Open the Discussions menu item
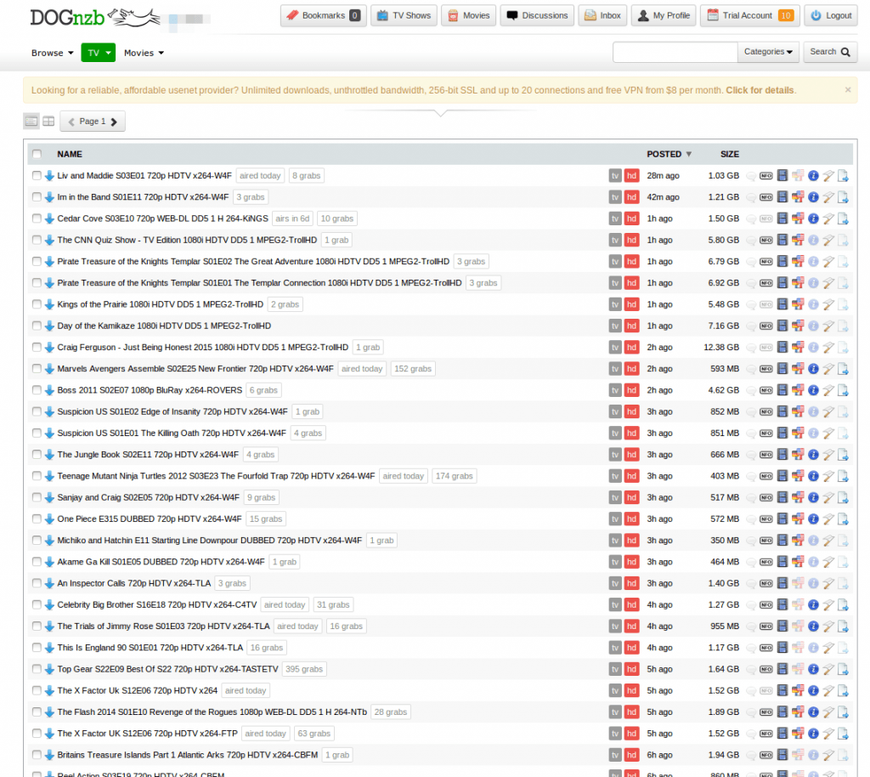Viewport: 870px width, 777px height. coord(537,15)
